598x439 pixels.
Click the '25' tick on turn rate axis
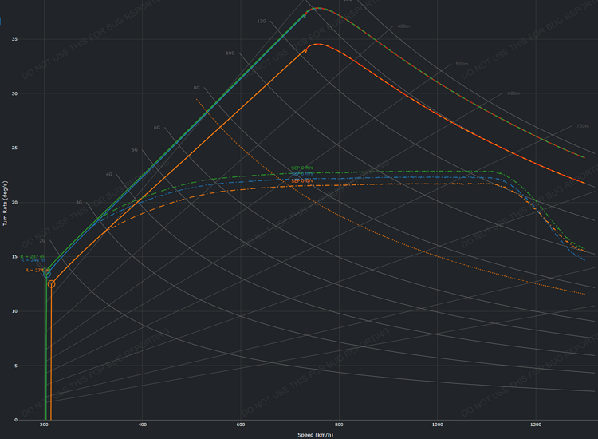coord(14,148)
